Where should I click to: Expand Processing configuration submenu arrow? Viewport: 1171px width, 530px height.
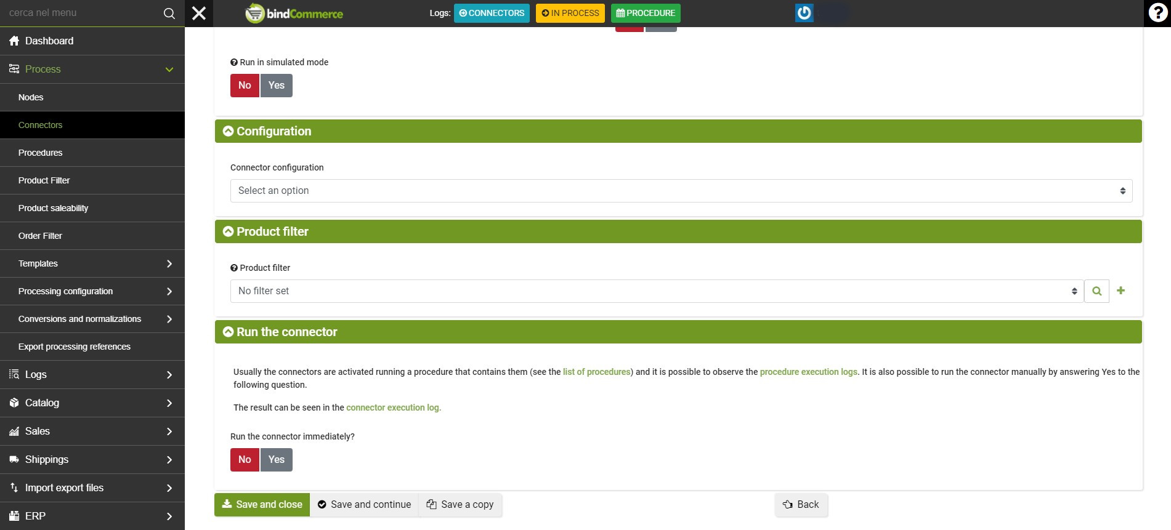[169, 291]
